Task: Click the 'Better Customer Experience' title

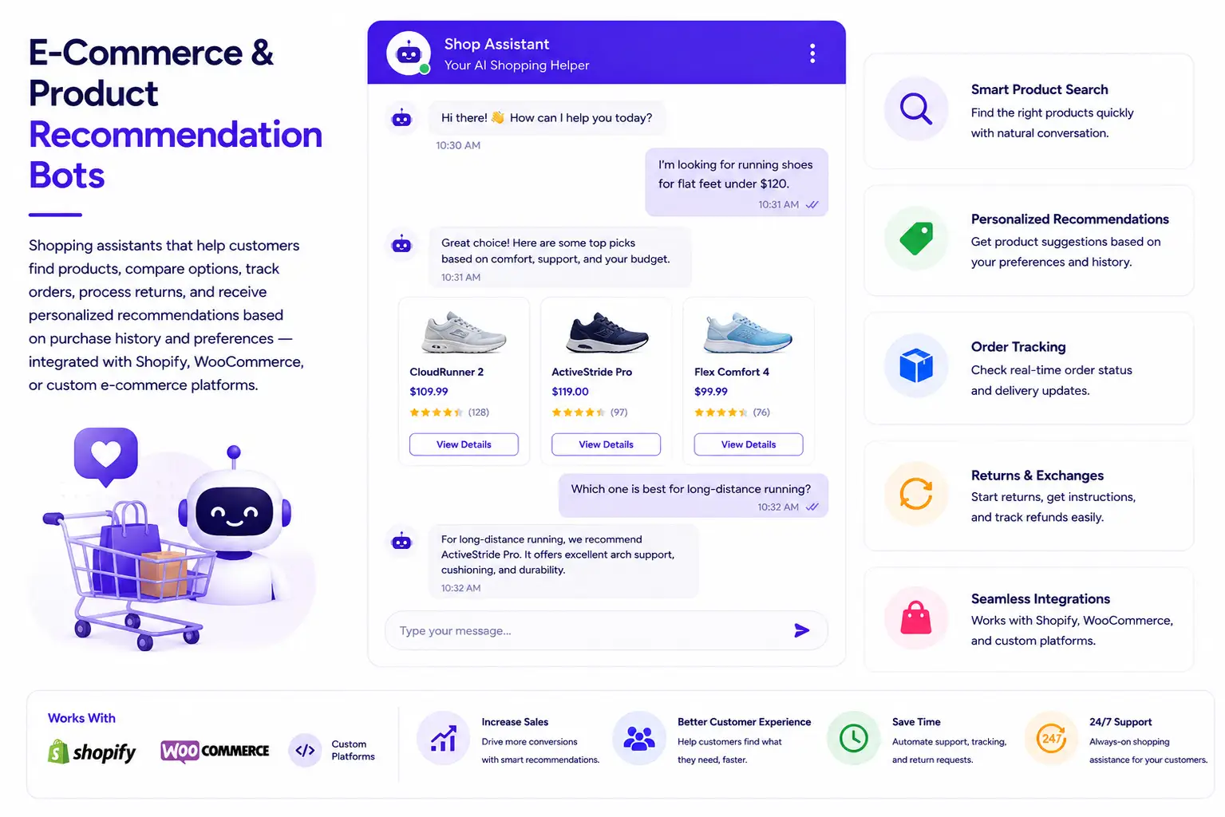Action: click(744, 722)
